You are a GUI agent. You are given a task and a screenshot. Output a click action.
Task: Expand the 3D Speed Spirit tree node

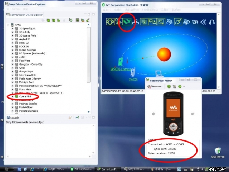[x=12, y=28]
